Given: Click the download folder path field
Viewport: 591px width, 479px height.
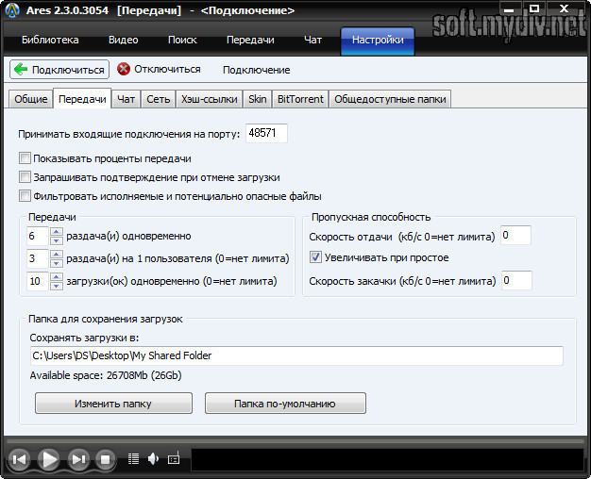Looking at the screenshot, I should click(296, 355).
